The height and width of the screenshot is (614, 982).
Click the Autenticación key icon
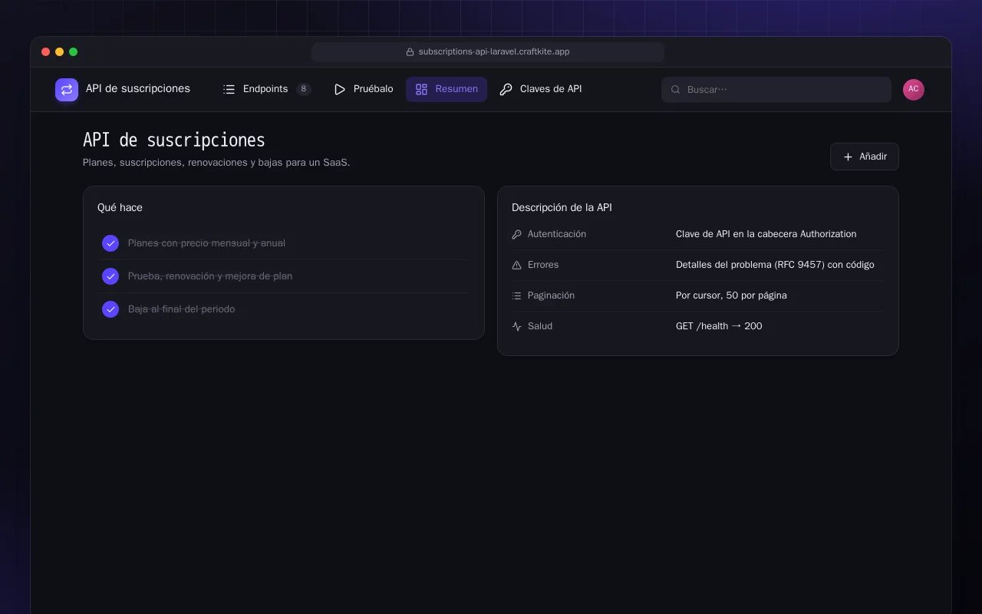[x=516, y=234]
